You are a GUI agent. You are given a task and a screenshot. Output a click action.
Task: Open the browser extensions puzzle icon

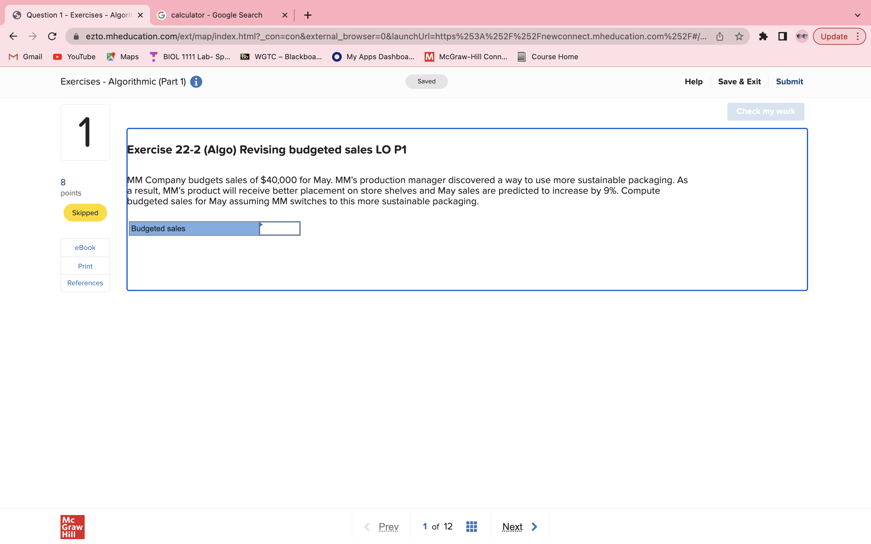coord(763,36)
